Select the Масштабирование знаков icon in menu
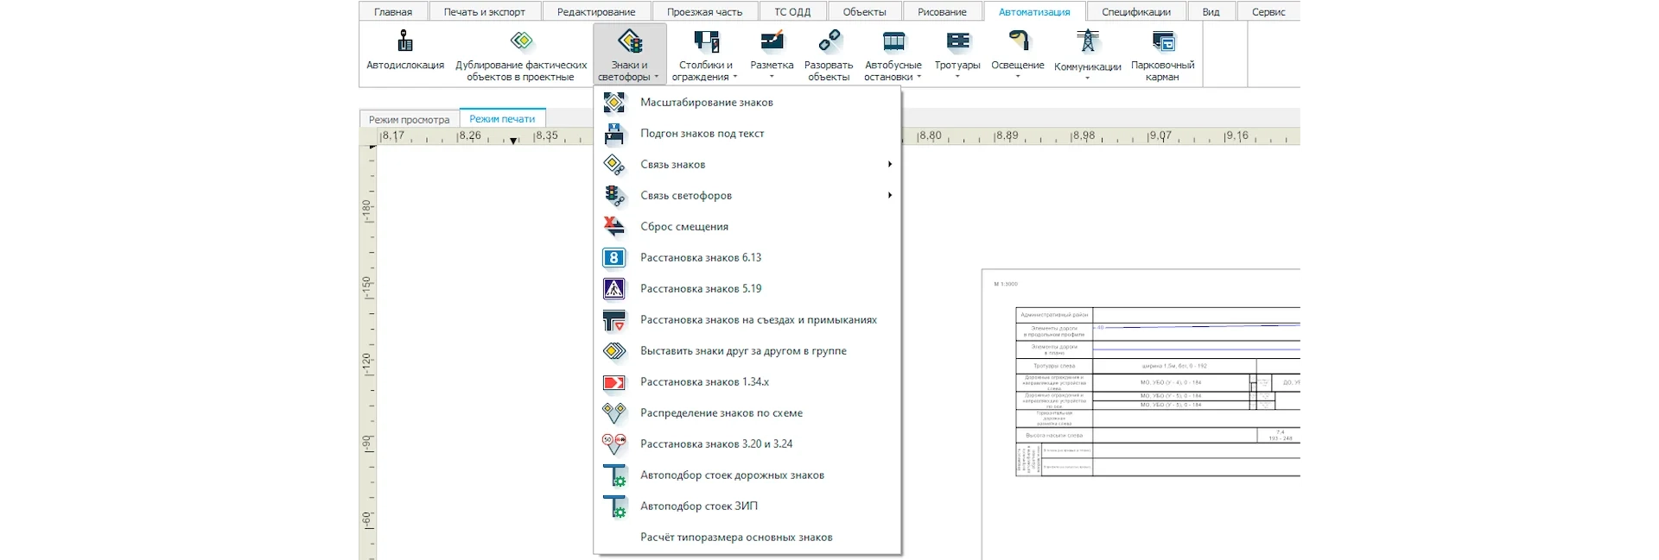Screen dimensions: 1659x560 click(x=613, y=103)
